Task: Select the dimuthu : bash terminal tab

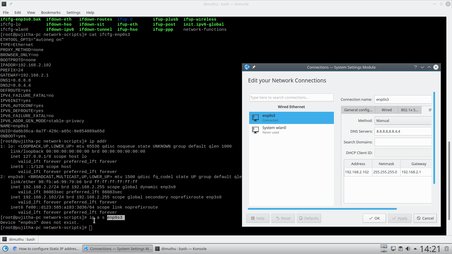Action: [x=19, y=239]
